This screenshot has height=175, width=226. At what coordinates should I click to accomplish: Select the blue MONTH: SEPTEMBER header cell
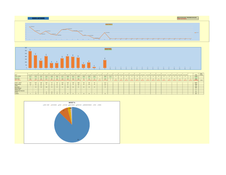click(x=38, y=18)
